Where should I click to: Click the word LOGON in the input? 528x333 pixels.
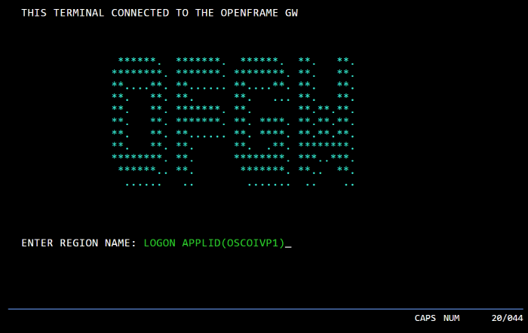click(159, 243)
